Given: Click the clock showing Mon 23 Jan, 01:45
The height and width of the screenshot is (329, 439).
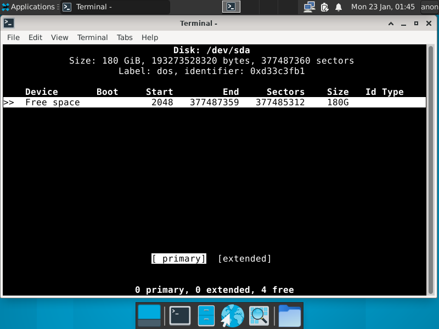Looking at the screenshot, I should [x=382, y=7].
